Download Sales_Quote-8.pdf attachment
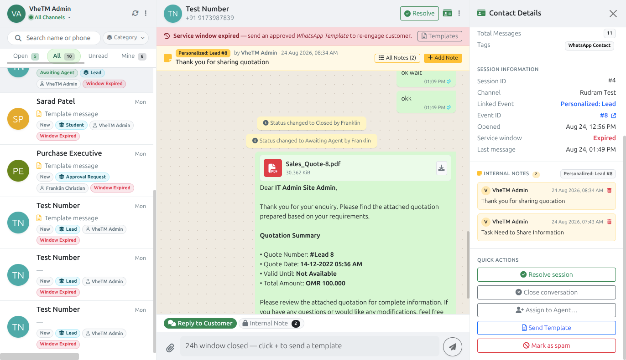Image resolution: width=626 pixels, height=360 pixels. [x=441, y=168]
